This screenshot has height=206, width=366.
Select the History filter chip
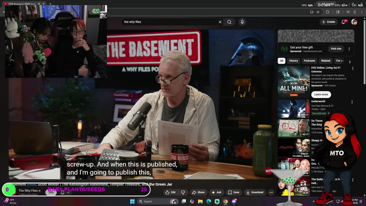coord(293,61)
